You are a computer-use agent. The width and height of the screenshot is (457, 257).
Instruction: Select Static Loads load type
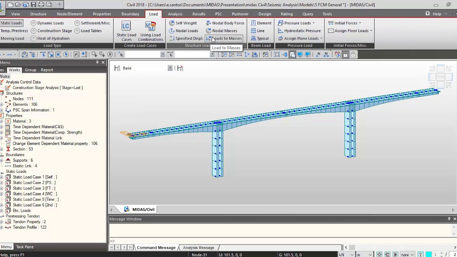click(11, 23)
